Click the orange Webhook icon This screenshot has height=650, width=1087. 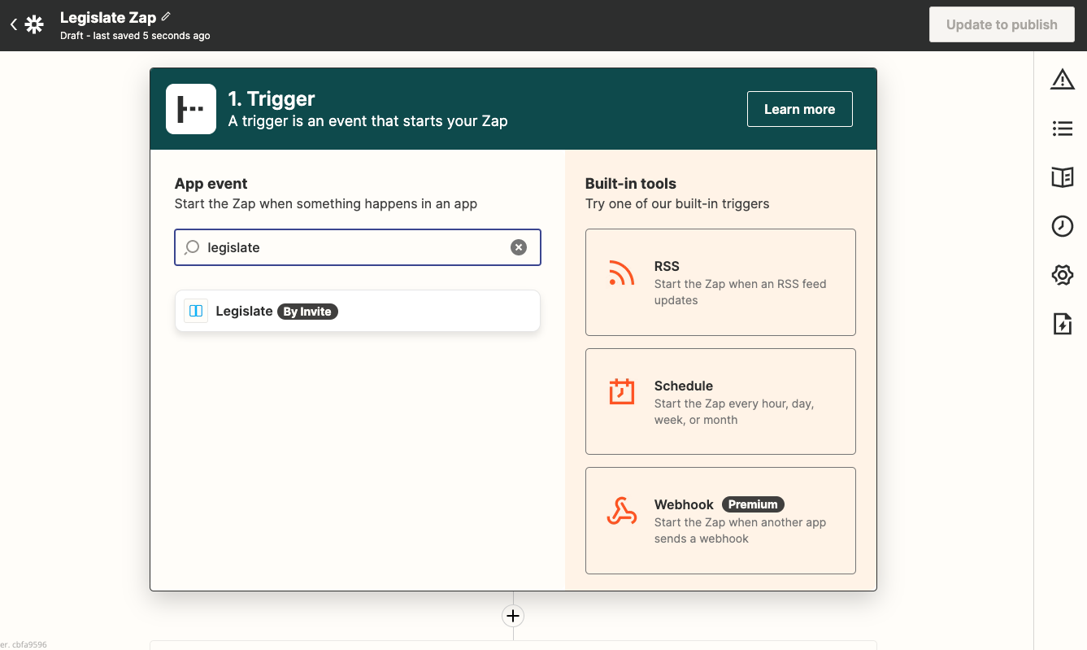point(621,511)
